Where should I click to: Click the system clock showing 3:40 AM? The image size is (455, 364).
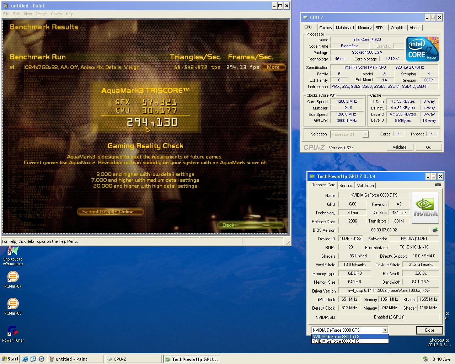[441, 359]
